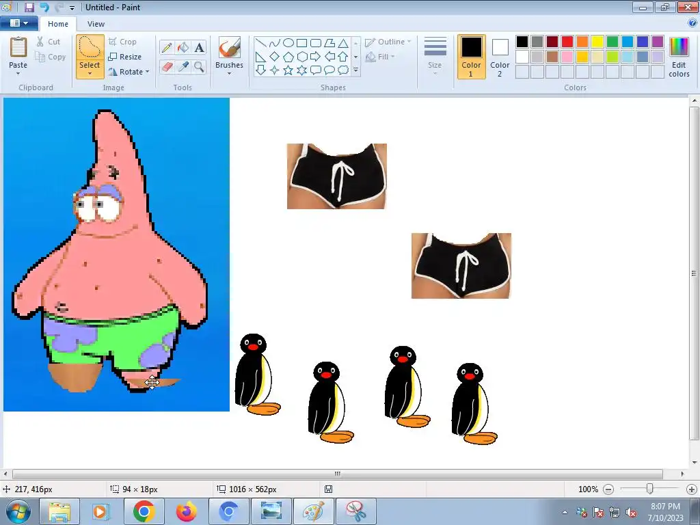Click the Crop button
This screenshot has height=525, width=700.
tap(123, 42)
